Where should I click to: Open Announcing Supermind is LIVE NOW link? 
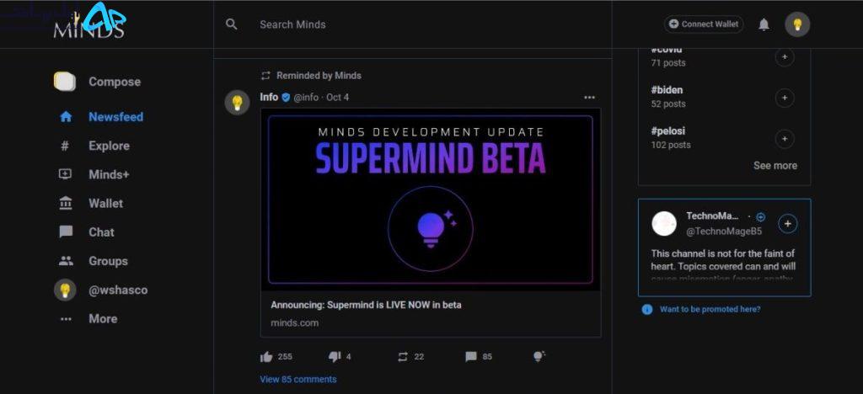[366, 305]
